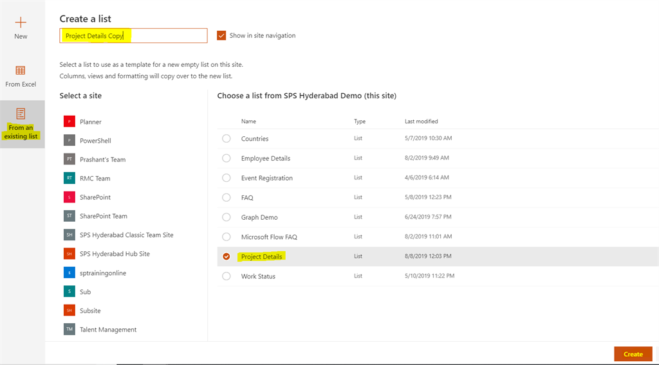
Task: Click the Employee Details list name
Action: click(x=266, y=158)
